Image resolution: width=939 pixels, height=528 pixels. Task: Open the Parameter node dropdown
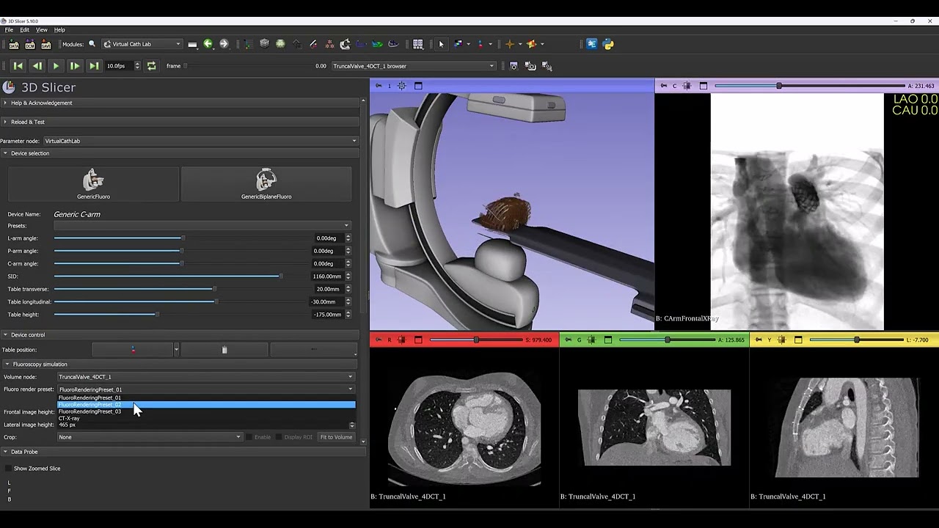pos(200,141)
